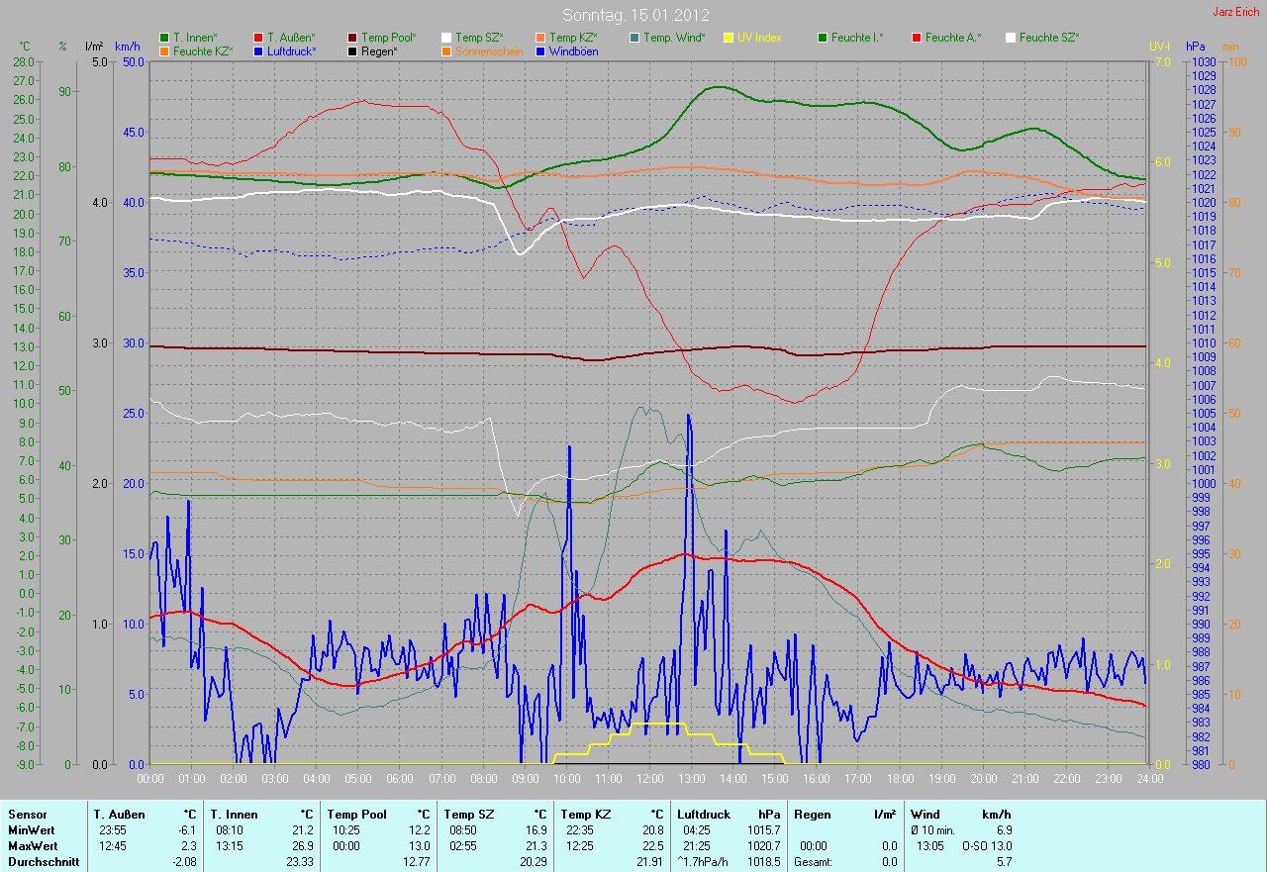Select the 'Sensor' row header in the table
The width and height of the screenshot is (1267, 872).
tap(27, 815)
